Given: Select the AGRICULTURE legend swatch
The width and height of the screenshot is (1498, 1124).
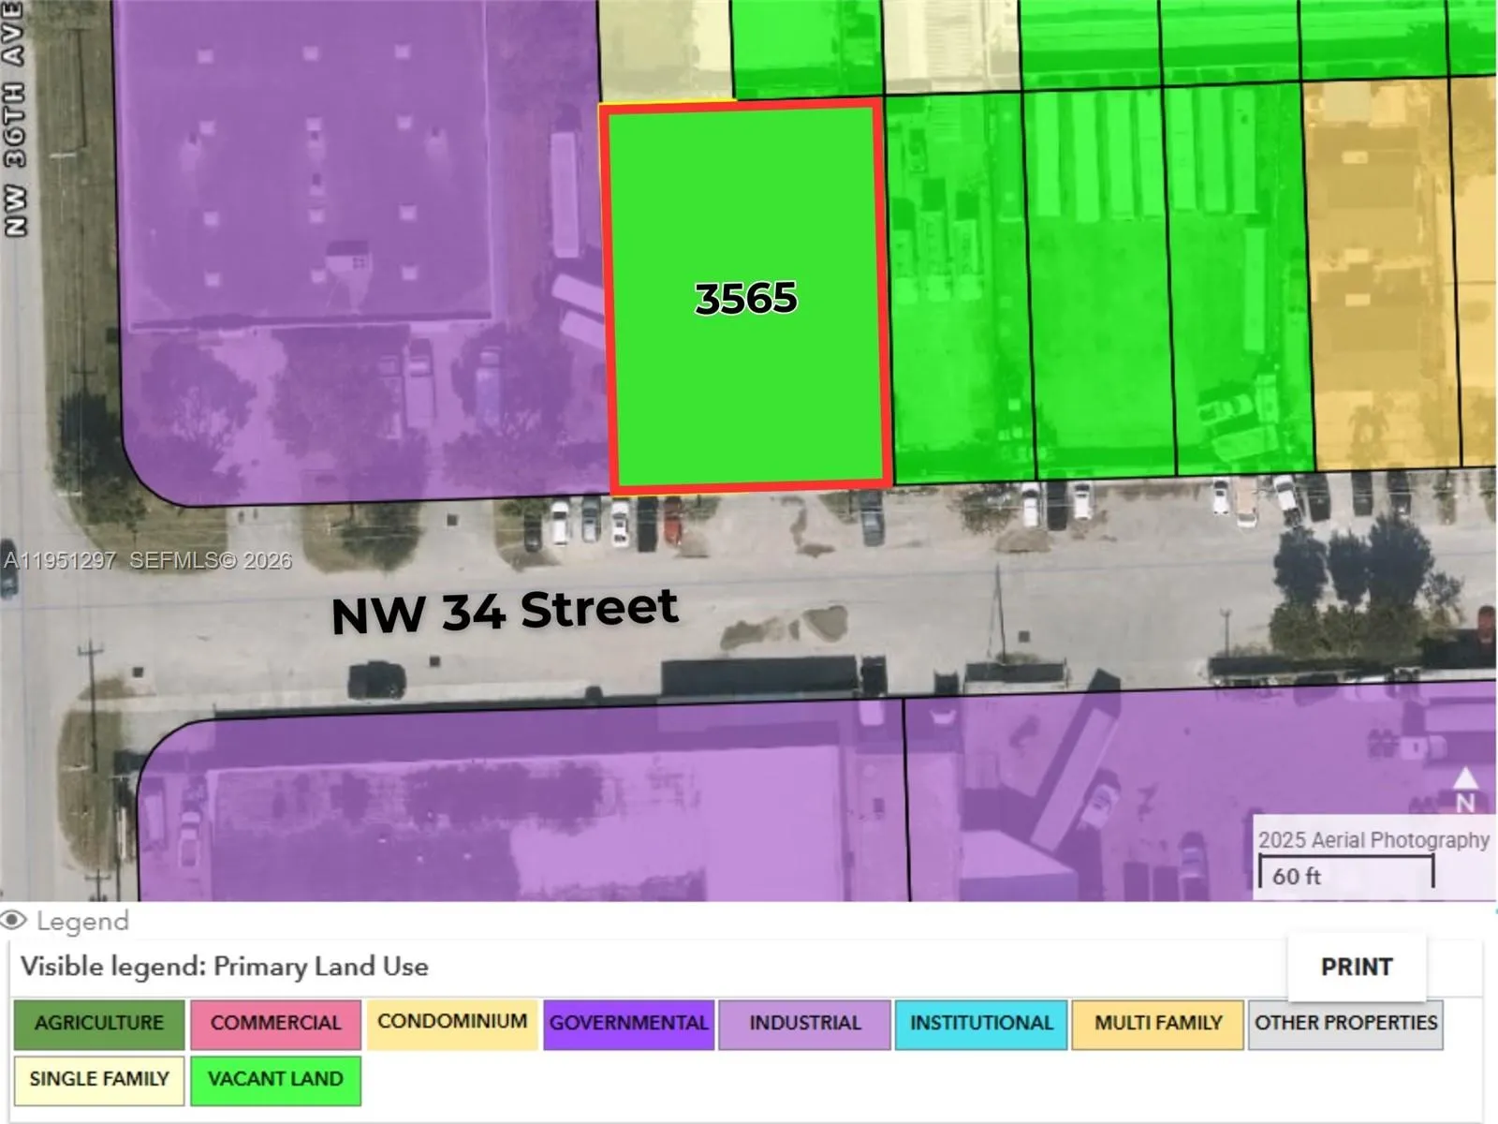Looking at the screenshot, I should 96,1023.
